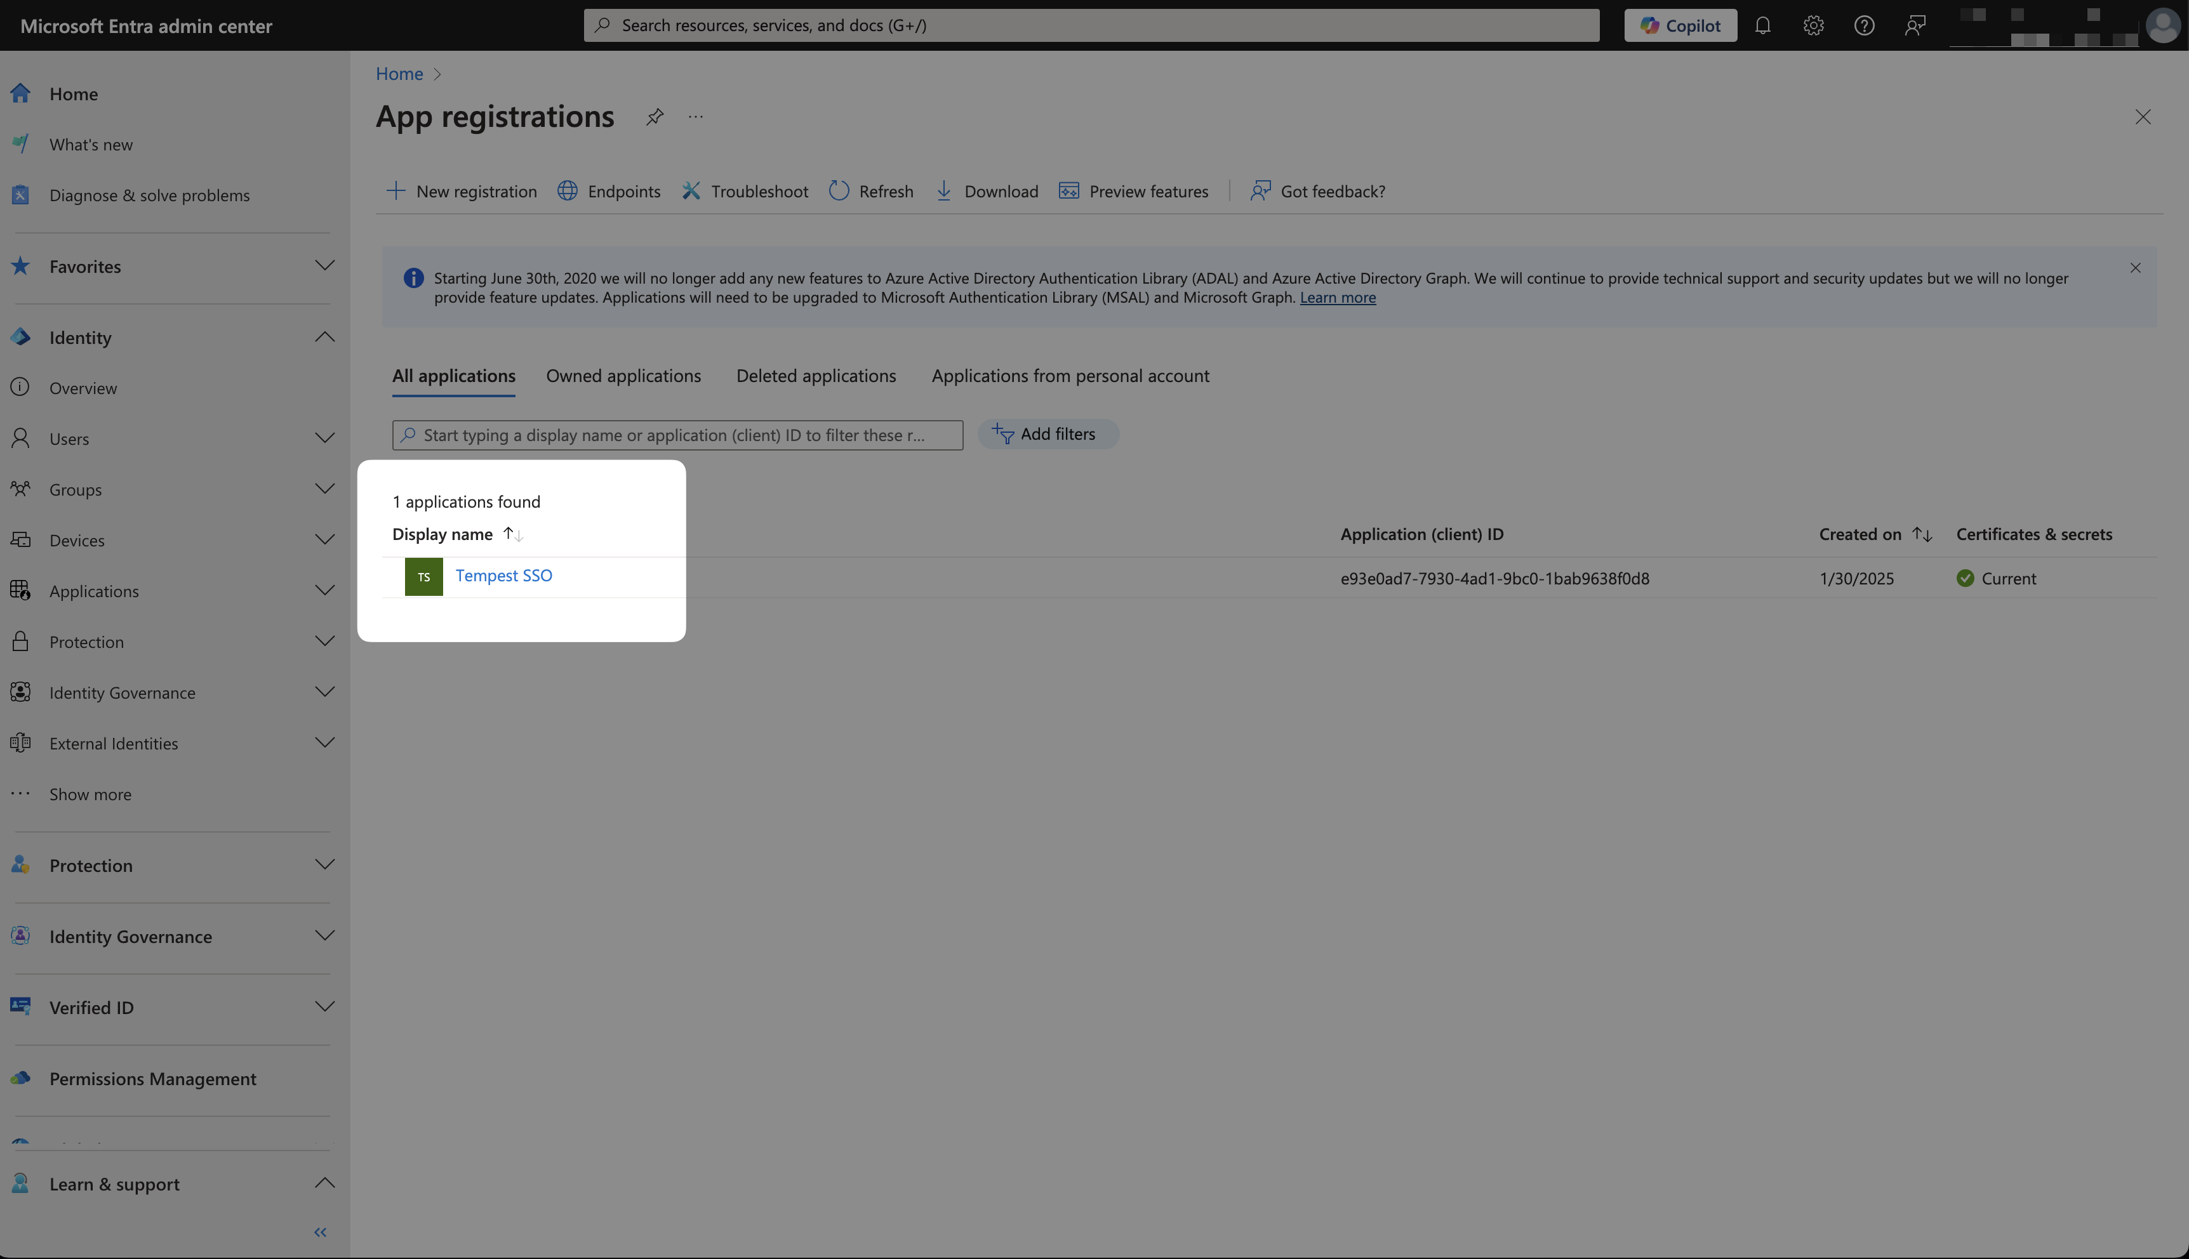This screenshot has height=1259, width=2189.
Task: Open the notifications bell icon
Action: 1762,25
